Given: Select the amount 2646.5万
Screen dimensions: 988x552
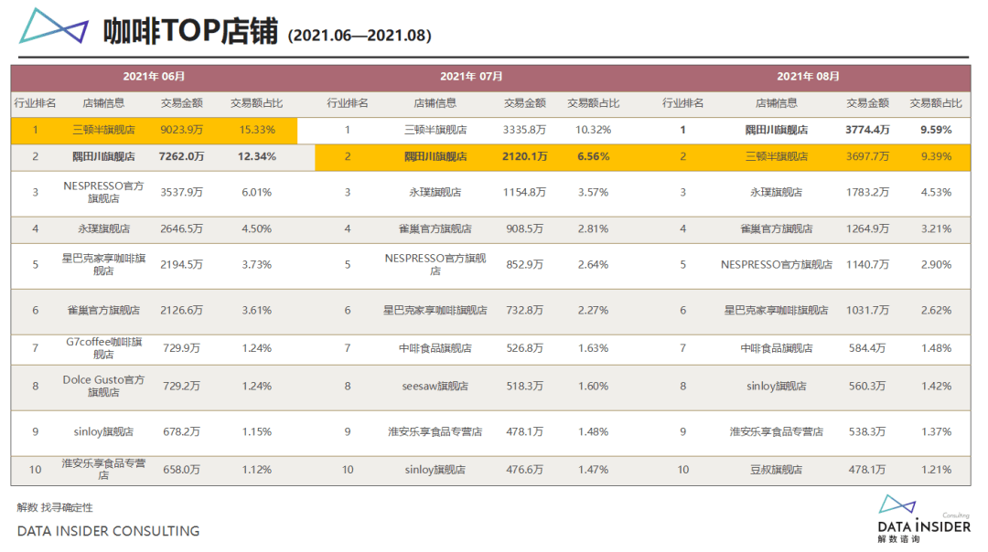Looking at the screenshot, I should [x=181, y=228].
